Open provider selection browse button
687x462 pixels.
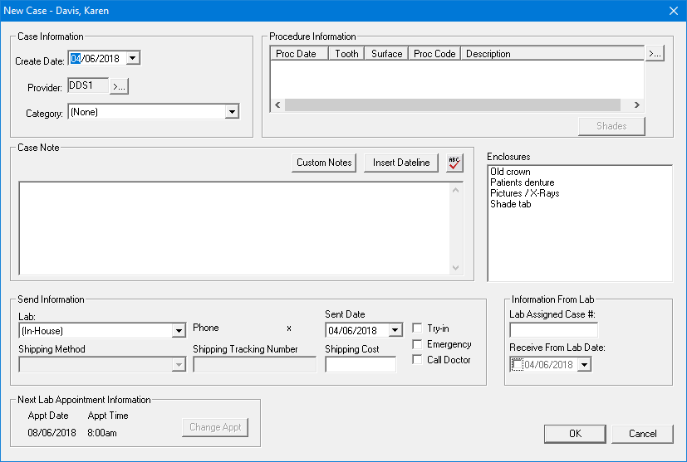point(120,86)
